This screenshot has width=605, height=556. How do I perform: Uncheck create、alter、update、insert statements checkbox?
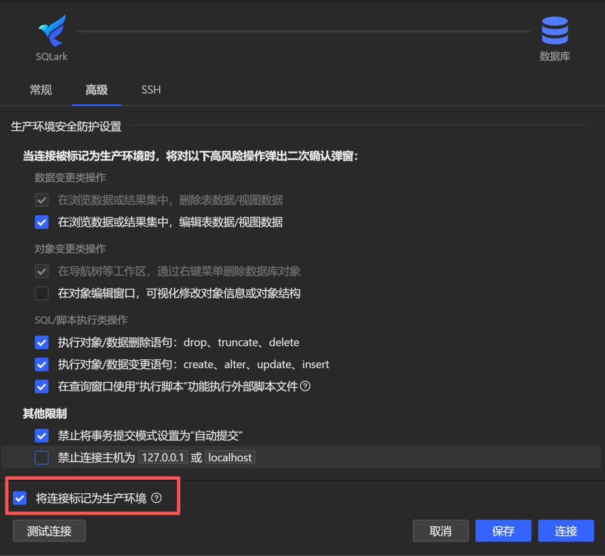(41, 364)
